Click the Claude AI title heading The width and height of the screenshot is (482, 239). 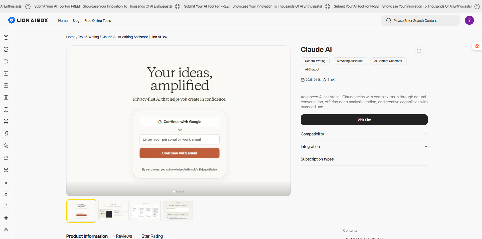(x=316, y=49)
